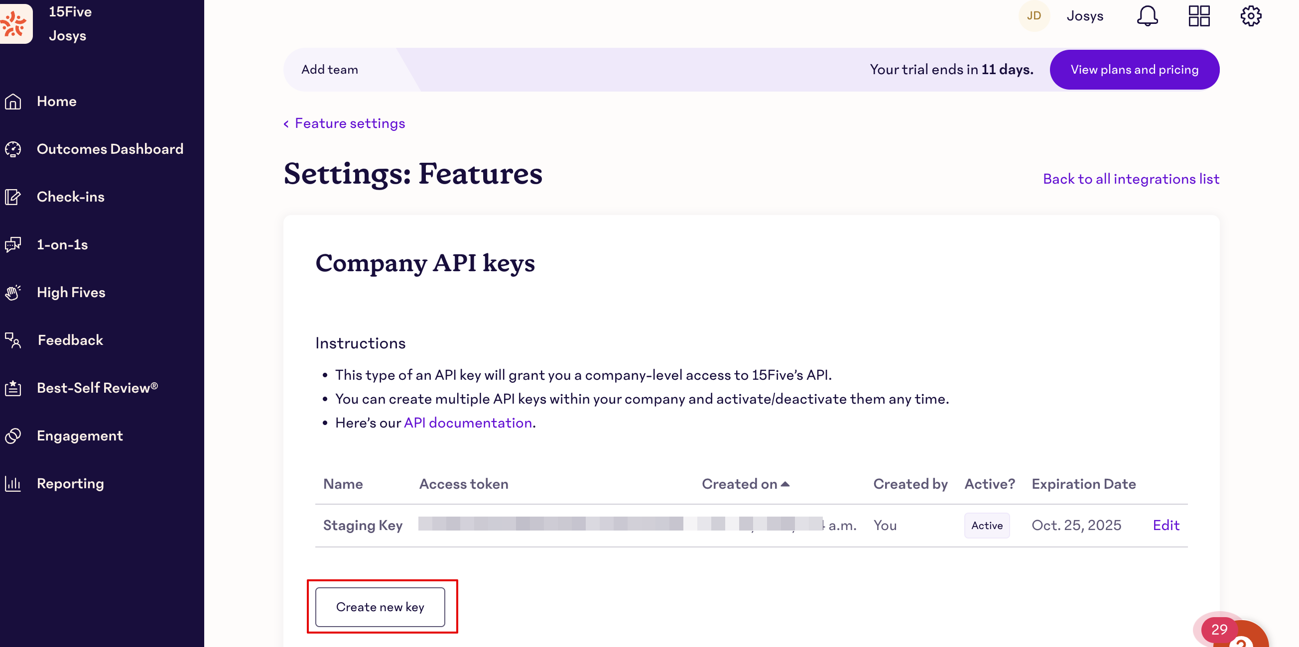1299x647 pixels.
Task: Click the High Fives hand icon
Action: (13, 292)
